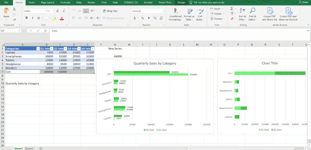Click the formula bar cancel X
Screen dimensions: 311x150
[x=31, y=31]
